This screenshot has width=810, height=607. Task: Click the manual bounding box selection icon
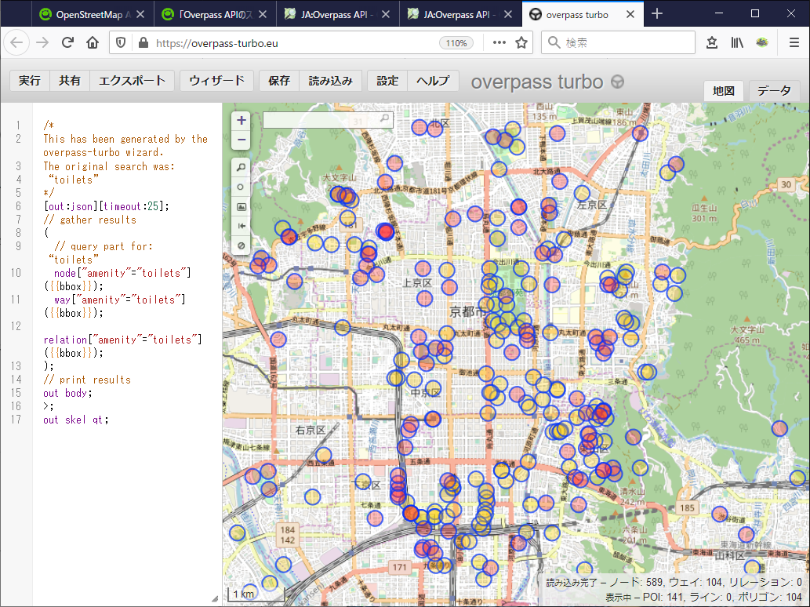242,206
